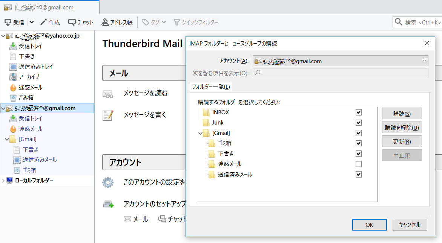The width and height of the screenshot is (442, 243).
Task: Select the Junk folder icon in dialog
Action: pyautogui.click(x=206, y=123)
